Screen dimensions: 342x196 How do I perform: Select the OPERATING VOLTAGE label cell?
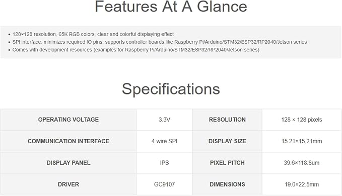(69, 120)
